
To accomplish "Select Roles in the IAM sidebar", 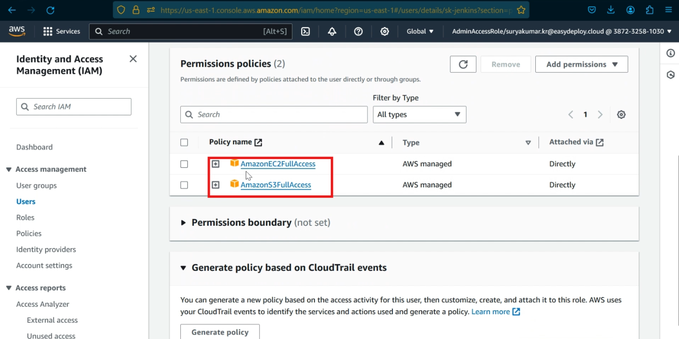I will coord(25,217).
